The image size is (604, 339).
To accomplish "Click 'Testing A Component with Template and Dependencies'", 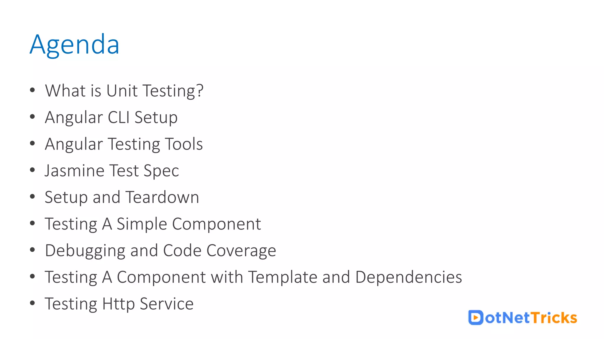I will click(x=253, y=277).
